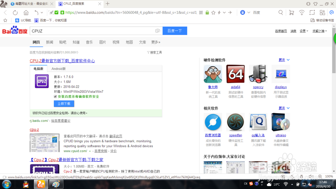Open the Paint app in taskbar
This screenshot has width=336, height=189.
click(56, 184)
